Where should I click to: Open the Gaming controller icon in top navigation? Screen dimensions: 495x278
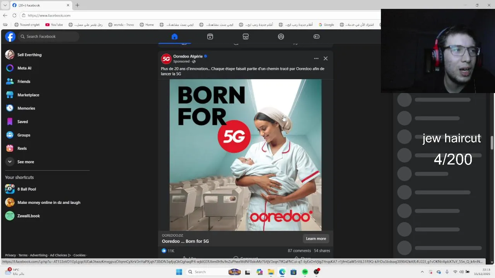point(316,36)
